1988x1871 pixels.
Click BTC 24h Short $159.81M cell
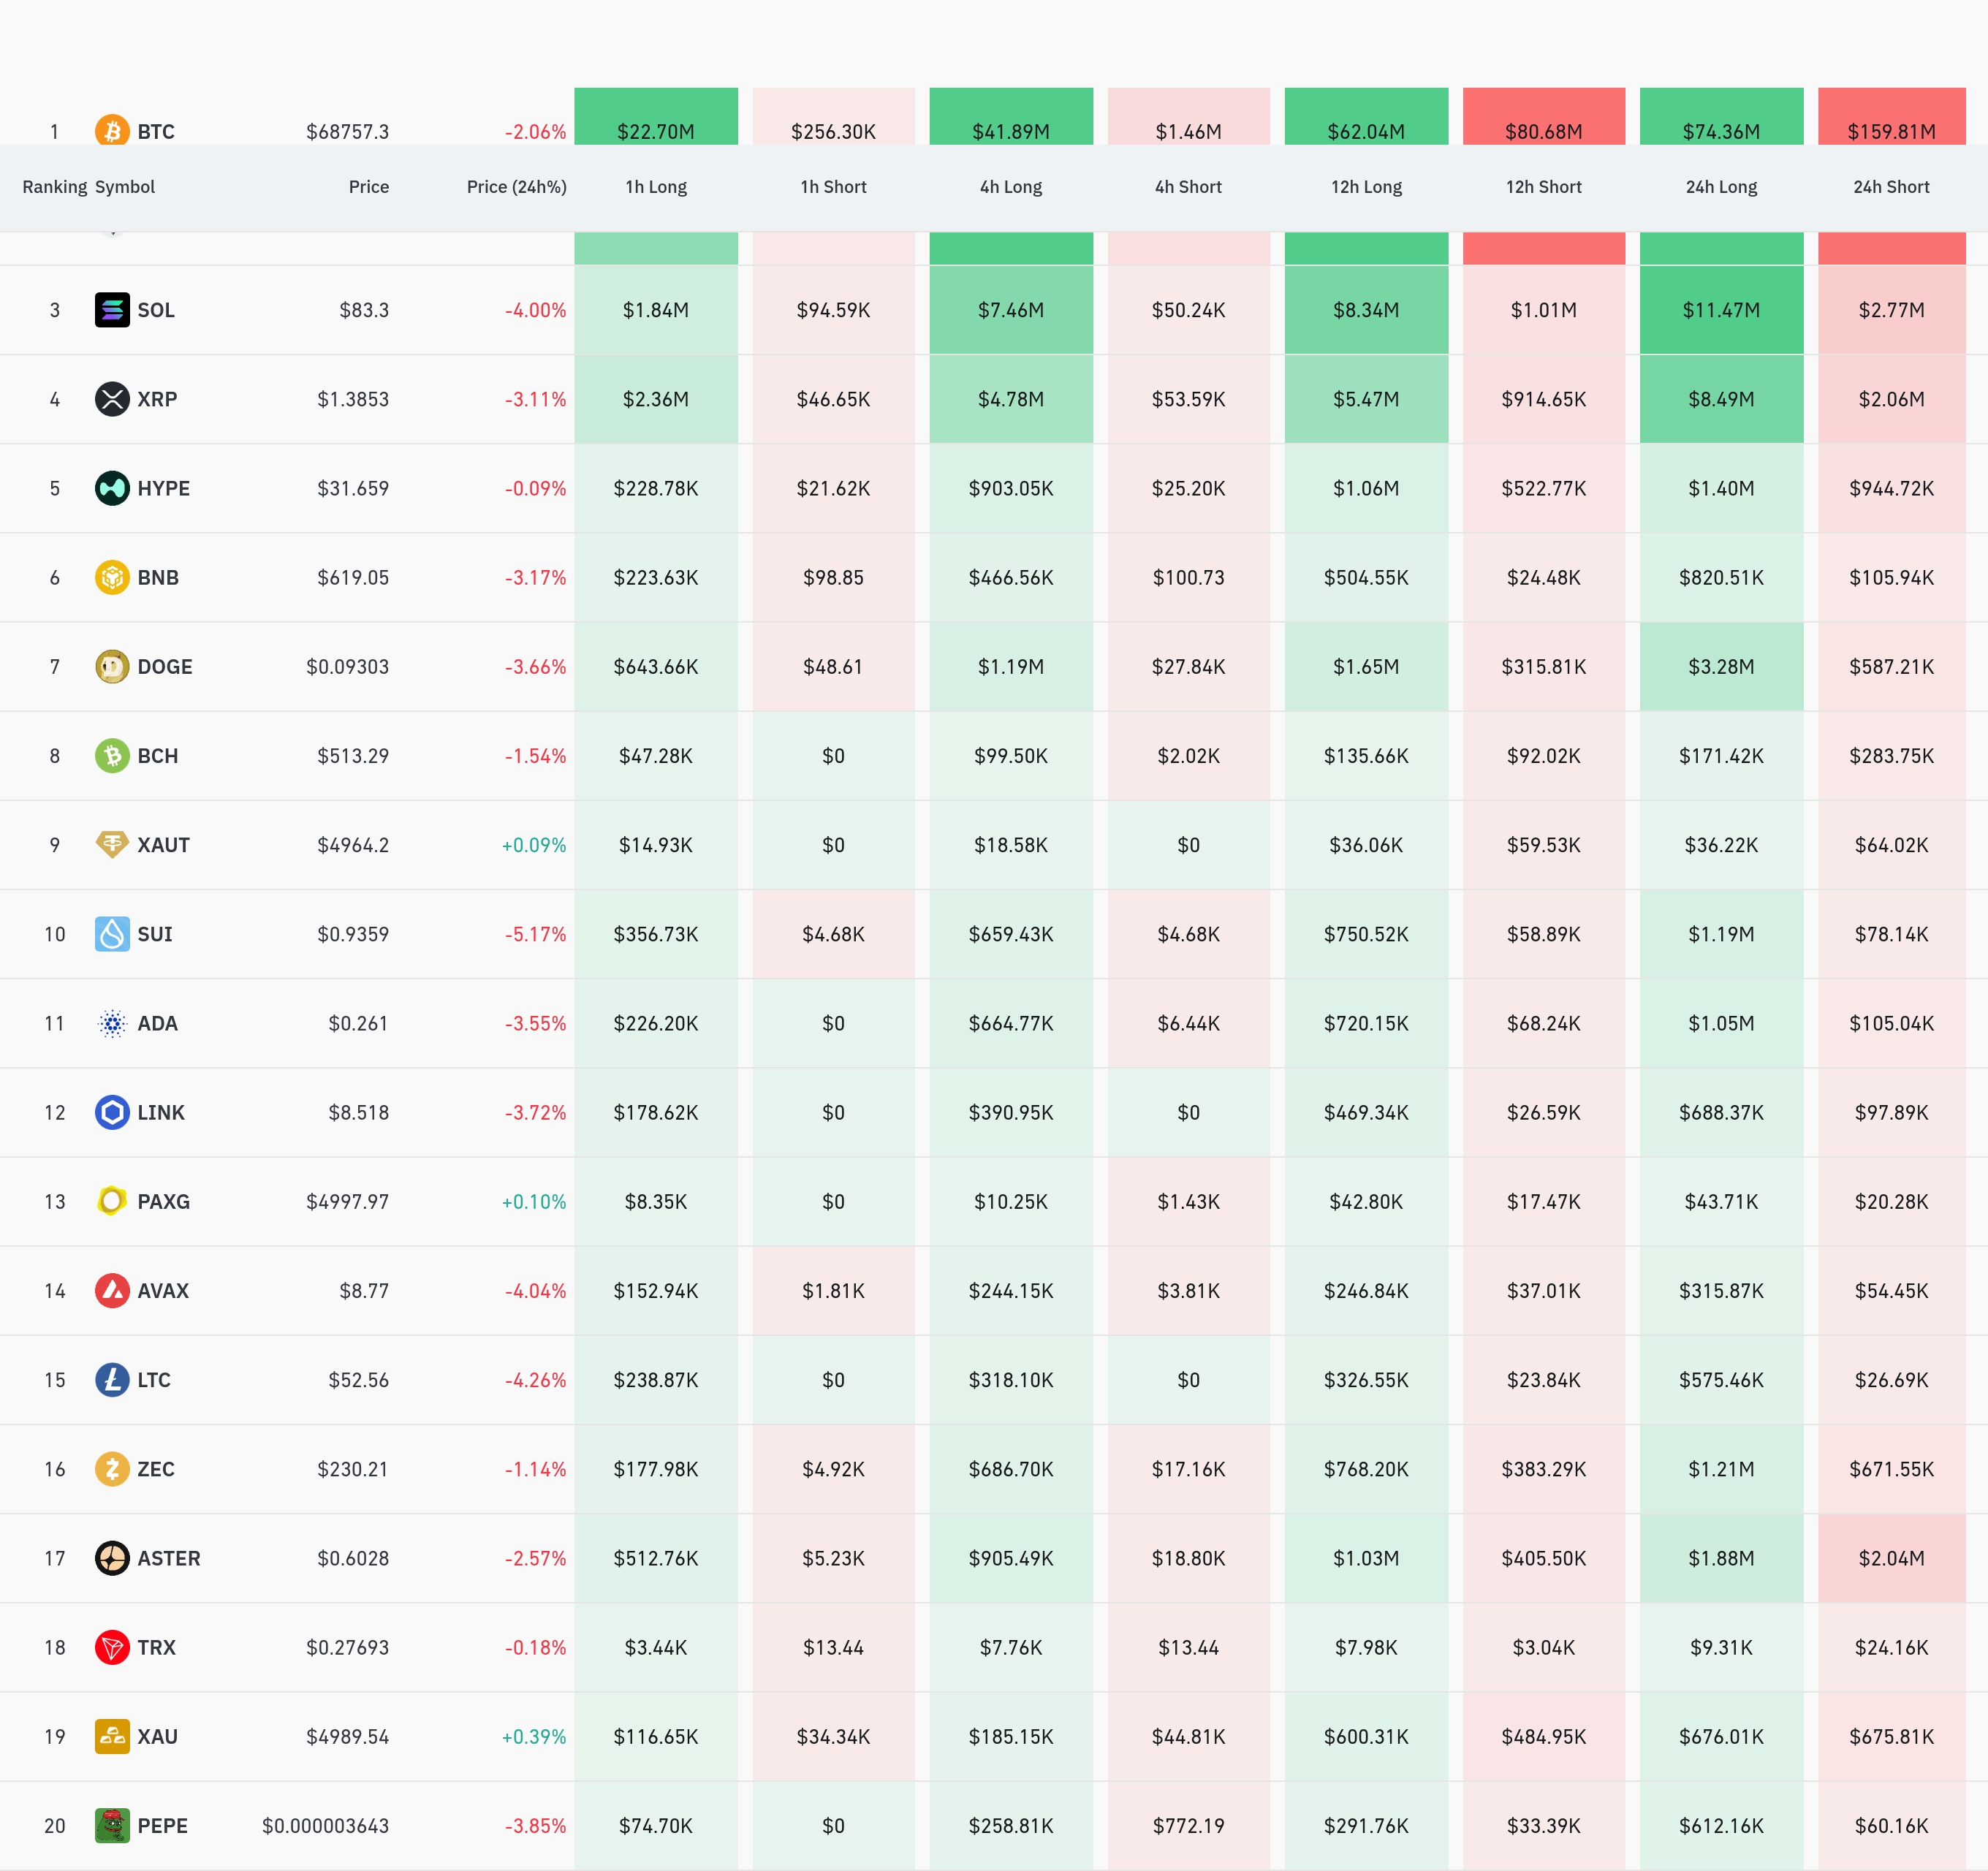(x=1890, y=125)
